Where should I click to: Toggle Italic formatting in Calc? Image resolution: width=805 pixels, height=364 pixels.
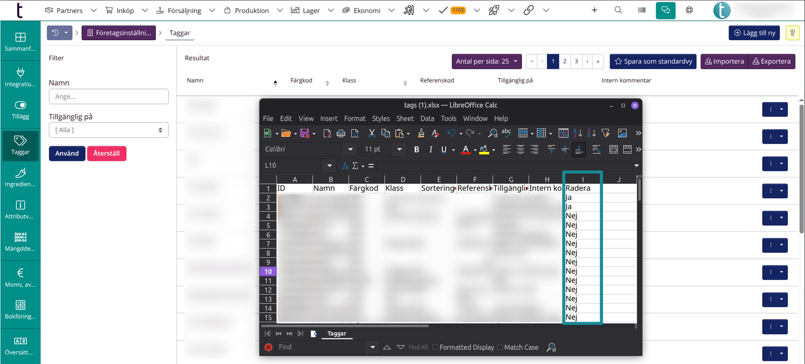click(x=431, y=149)
